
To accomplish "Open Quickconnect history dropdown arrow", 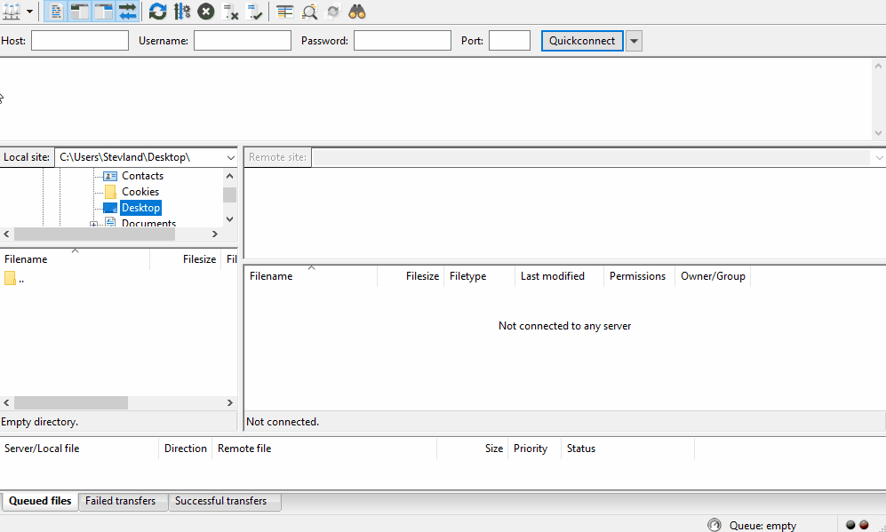I will (634, 41).
